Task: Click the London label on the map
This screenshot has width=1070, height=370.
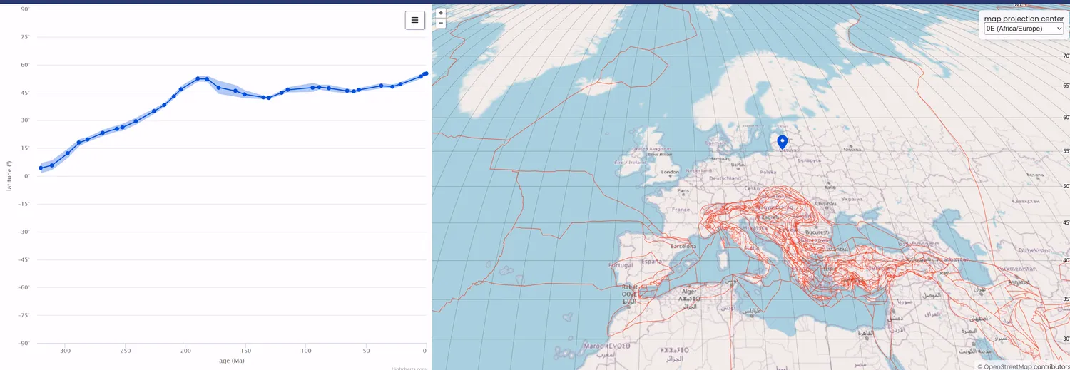Action: pos(670,172)
